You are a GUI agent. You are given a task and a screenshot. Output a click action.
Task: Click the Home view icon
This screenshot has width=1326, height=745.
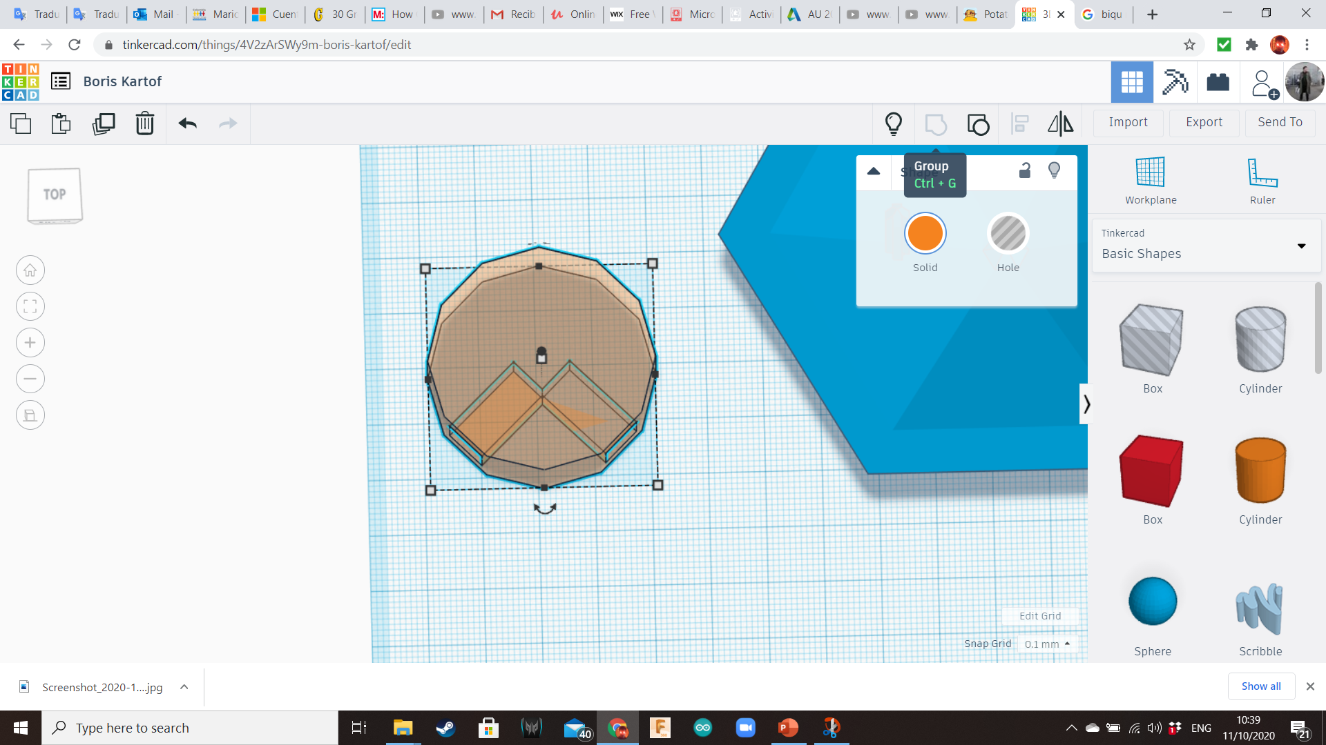(30, 270)
